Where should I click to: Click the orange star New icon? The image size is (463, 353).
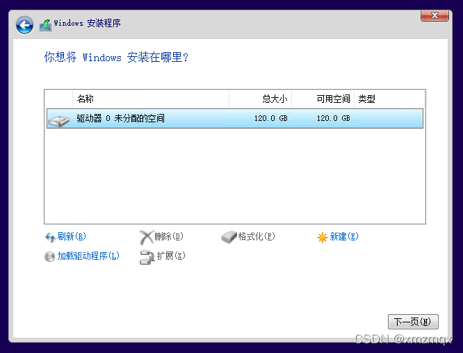[x=323, y=237]
